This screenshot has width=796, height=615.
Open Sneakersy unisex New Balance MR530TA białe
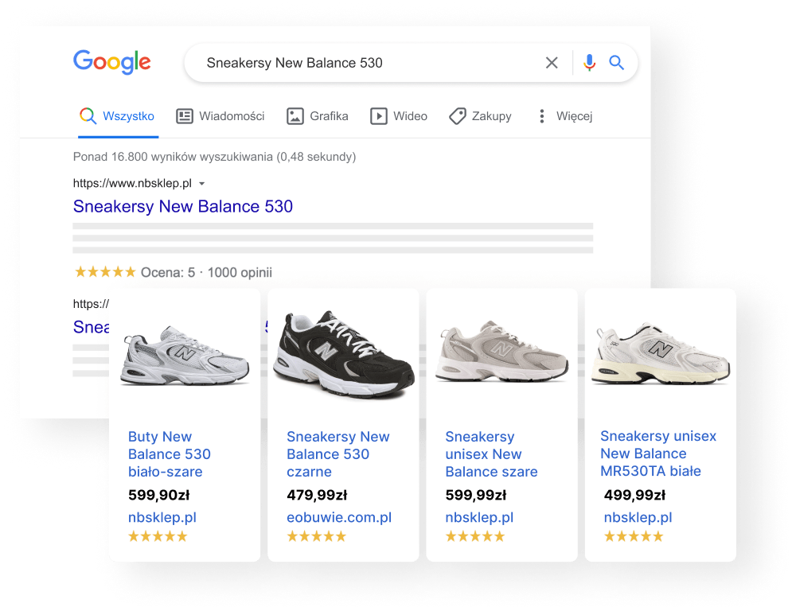tap(658, 453)
